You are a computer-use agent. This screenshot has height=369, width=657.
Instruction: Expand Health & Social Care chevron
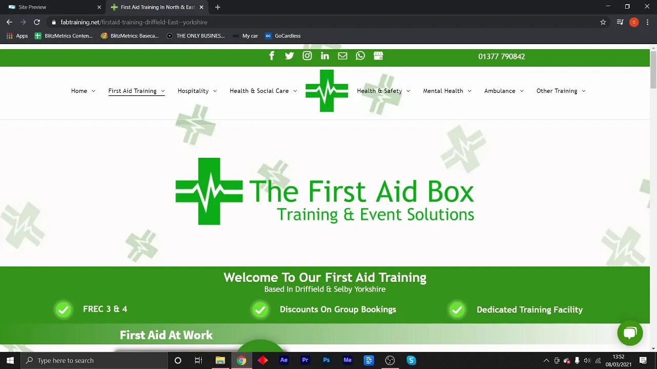(295, 91)
